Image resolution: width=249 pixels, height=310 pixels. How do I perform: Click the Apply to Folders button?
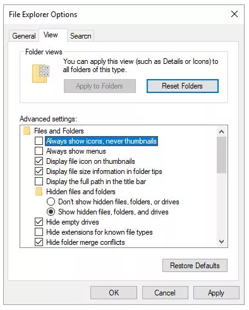click(x=100, y=86)
